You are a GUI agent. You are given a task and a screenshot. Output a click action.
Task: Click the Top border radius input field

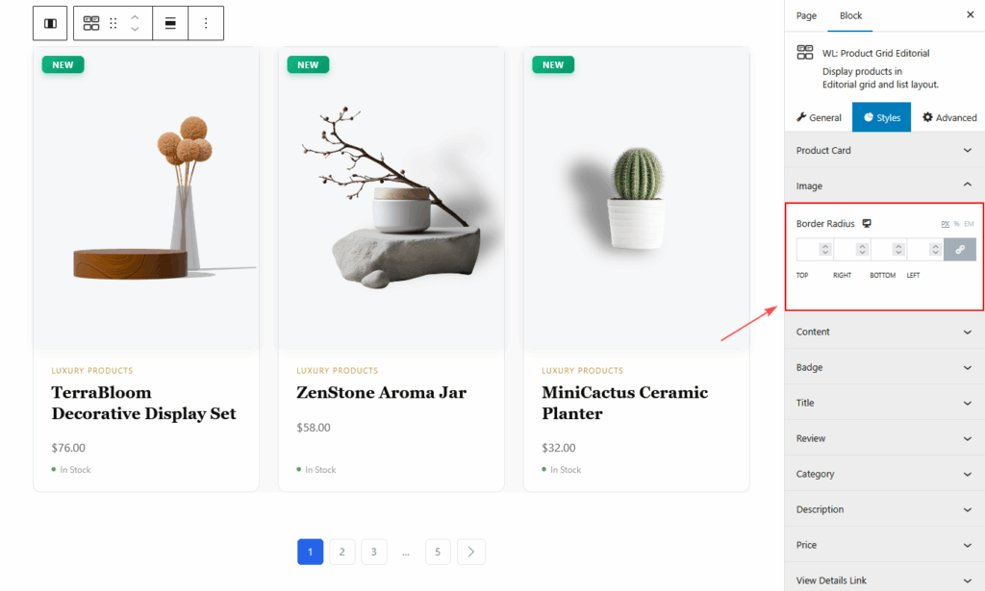pyautogui.click(x=808, y=250)
